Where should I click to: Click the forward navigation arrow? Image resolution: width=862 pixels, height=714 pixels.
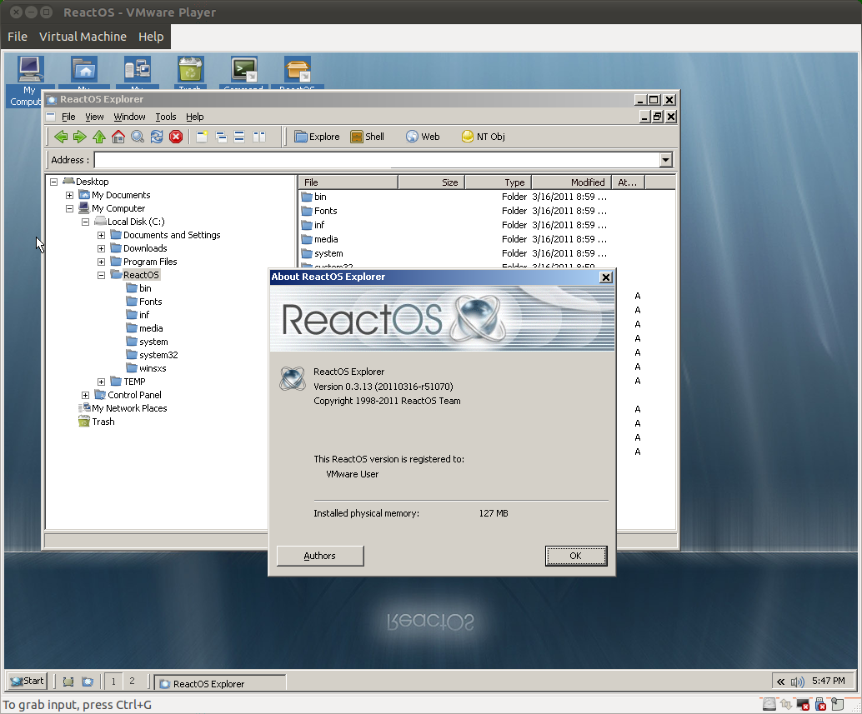click(80, 137)
